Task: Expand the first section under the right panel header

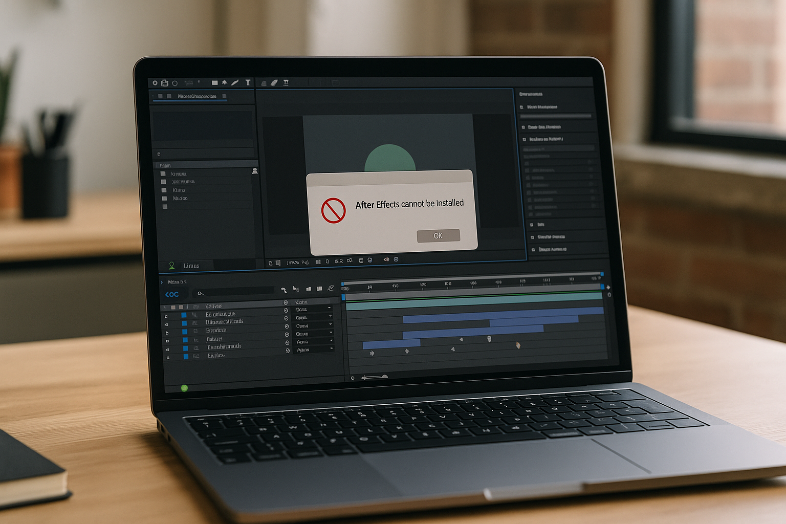Action: point(521,107)
